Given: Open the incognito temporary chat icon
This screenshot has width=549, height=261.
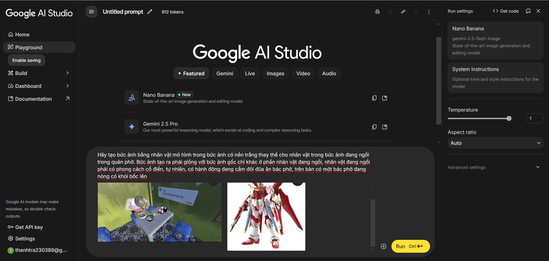Looking at the screenshot, I should click(x=377, y=12).
